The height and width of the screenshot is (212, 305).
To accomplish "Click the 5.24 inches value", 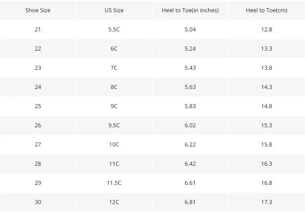I will 190,48.
